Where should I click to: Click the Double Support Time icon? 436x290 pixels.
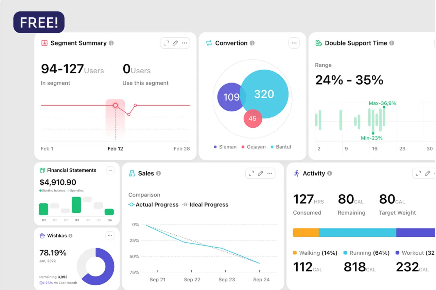click(x=318, y=43)
